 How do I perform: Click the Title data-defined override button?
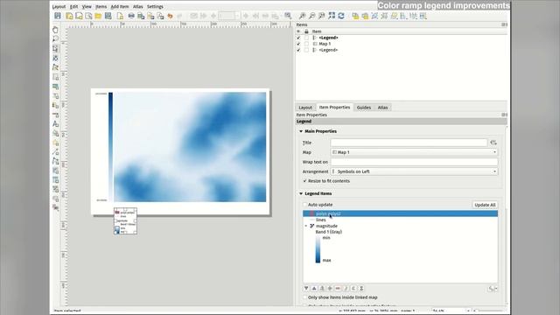click(x=493, y=143)
